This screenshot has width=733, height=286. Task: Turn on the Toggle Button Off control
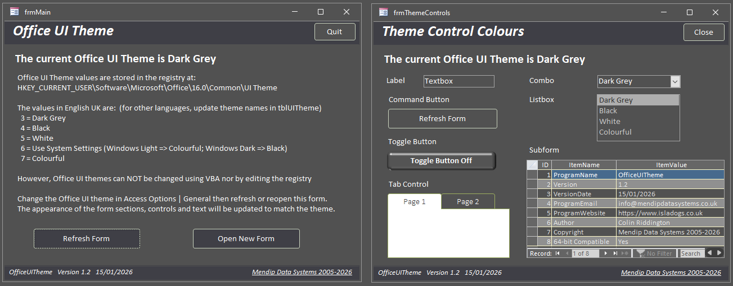(442, 161)
